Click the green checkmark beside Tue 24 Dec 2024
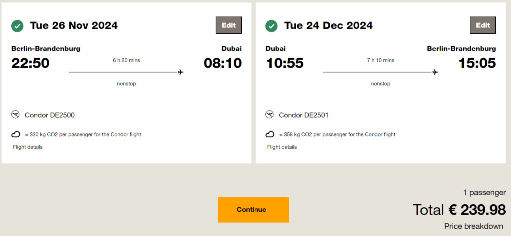 pyautogui.click(x=271, y=26)
